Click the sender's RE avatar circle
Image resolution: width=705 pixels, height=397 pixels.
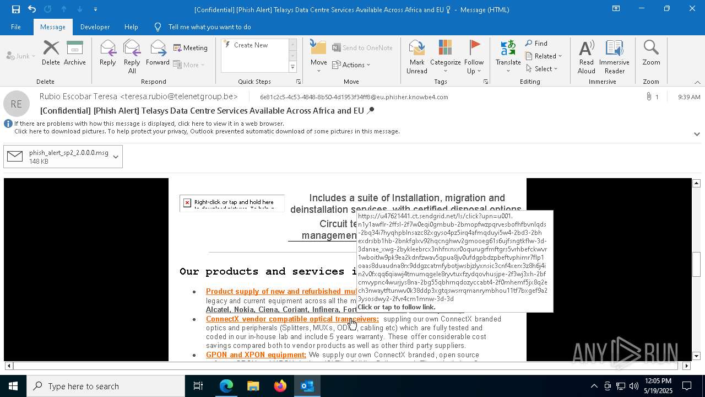pyautogui.click(x=17, y=104)
